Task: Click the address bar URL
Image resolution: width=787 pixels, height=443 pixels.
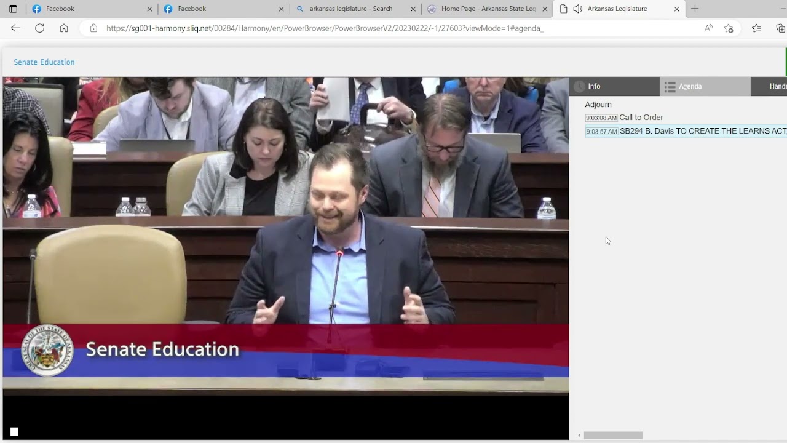Action: point(325,28)
